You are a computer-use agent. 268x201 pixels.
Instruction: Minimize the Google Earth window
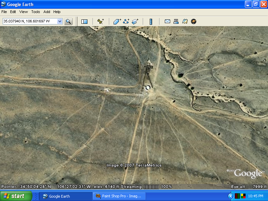point(248,4)
